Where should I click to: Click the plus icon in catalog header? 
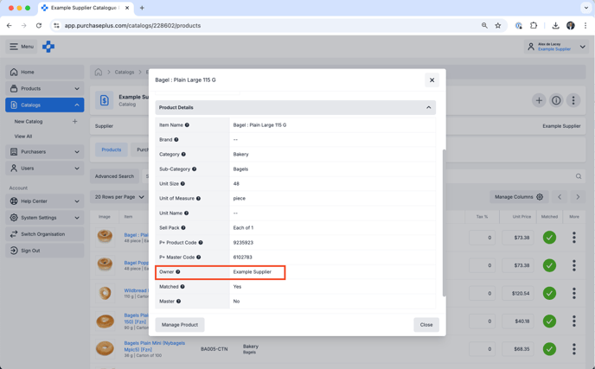539,100
